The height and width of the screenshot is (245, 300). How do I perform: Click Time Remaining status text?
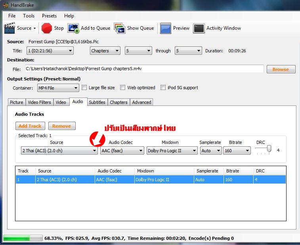point(157,238)
